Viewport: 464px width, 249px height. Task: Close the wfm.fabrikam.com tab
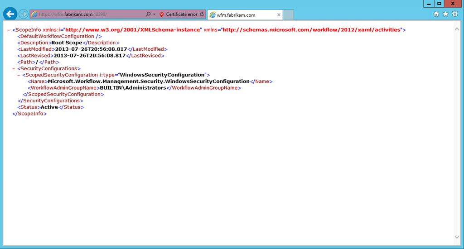tap(279, 15)
